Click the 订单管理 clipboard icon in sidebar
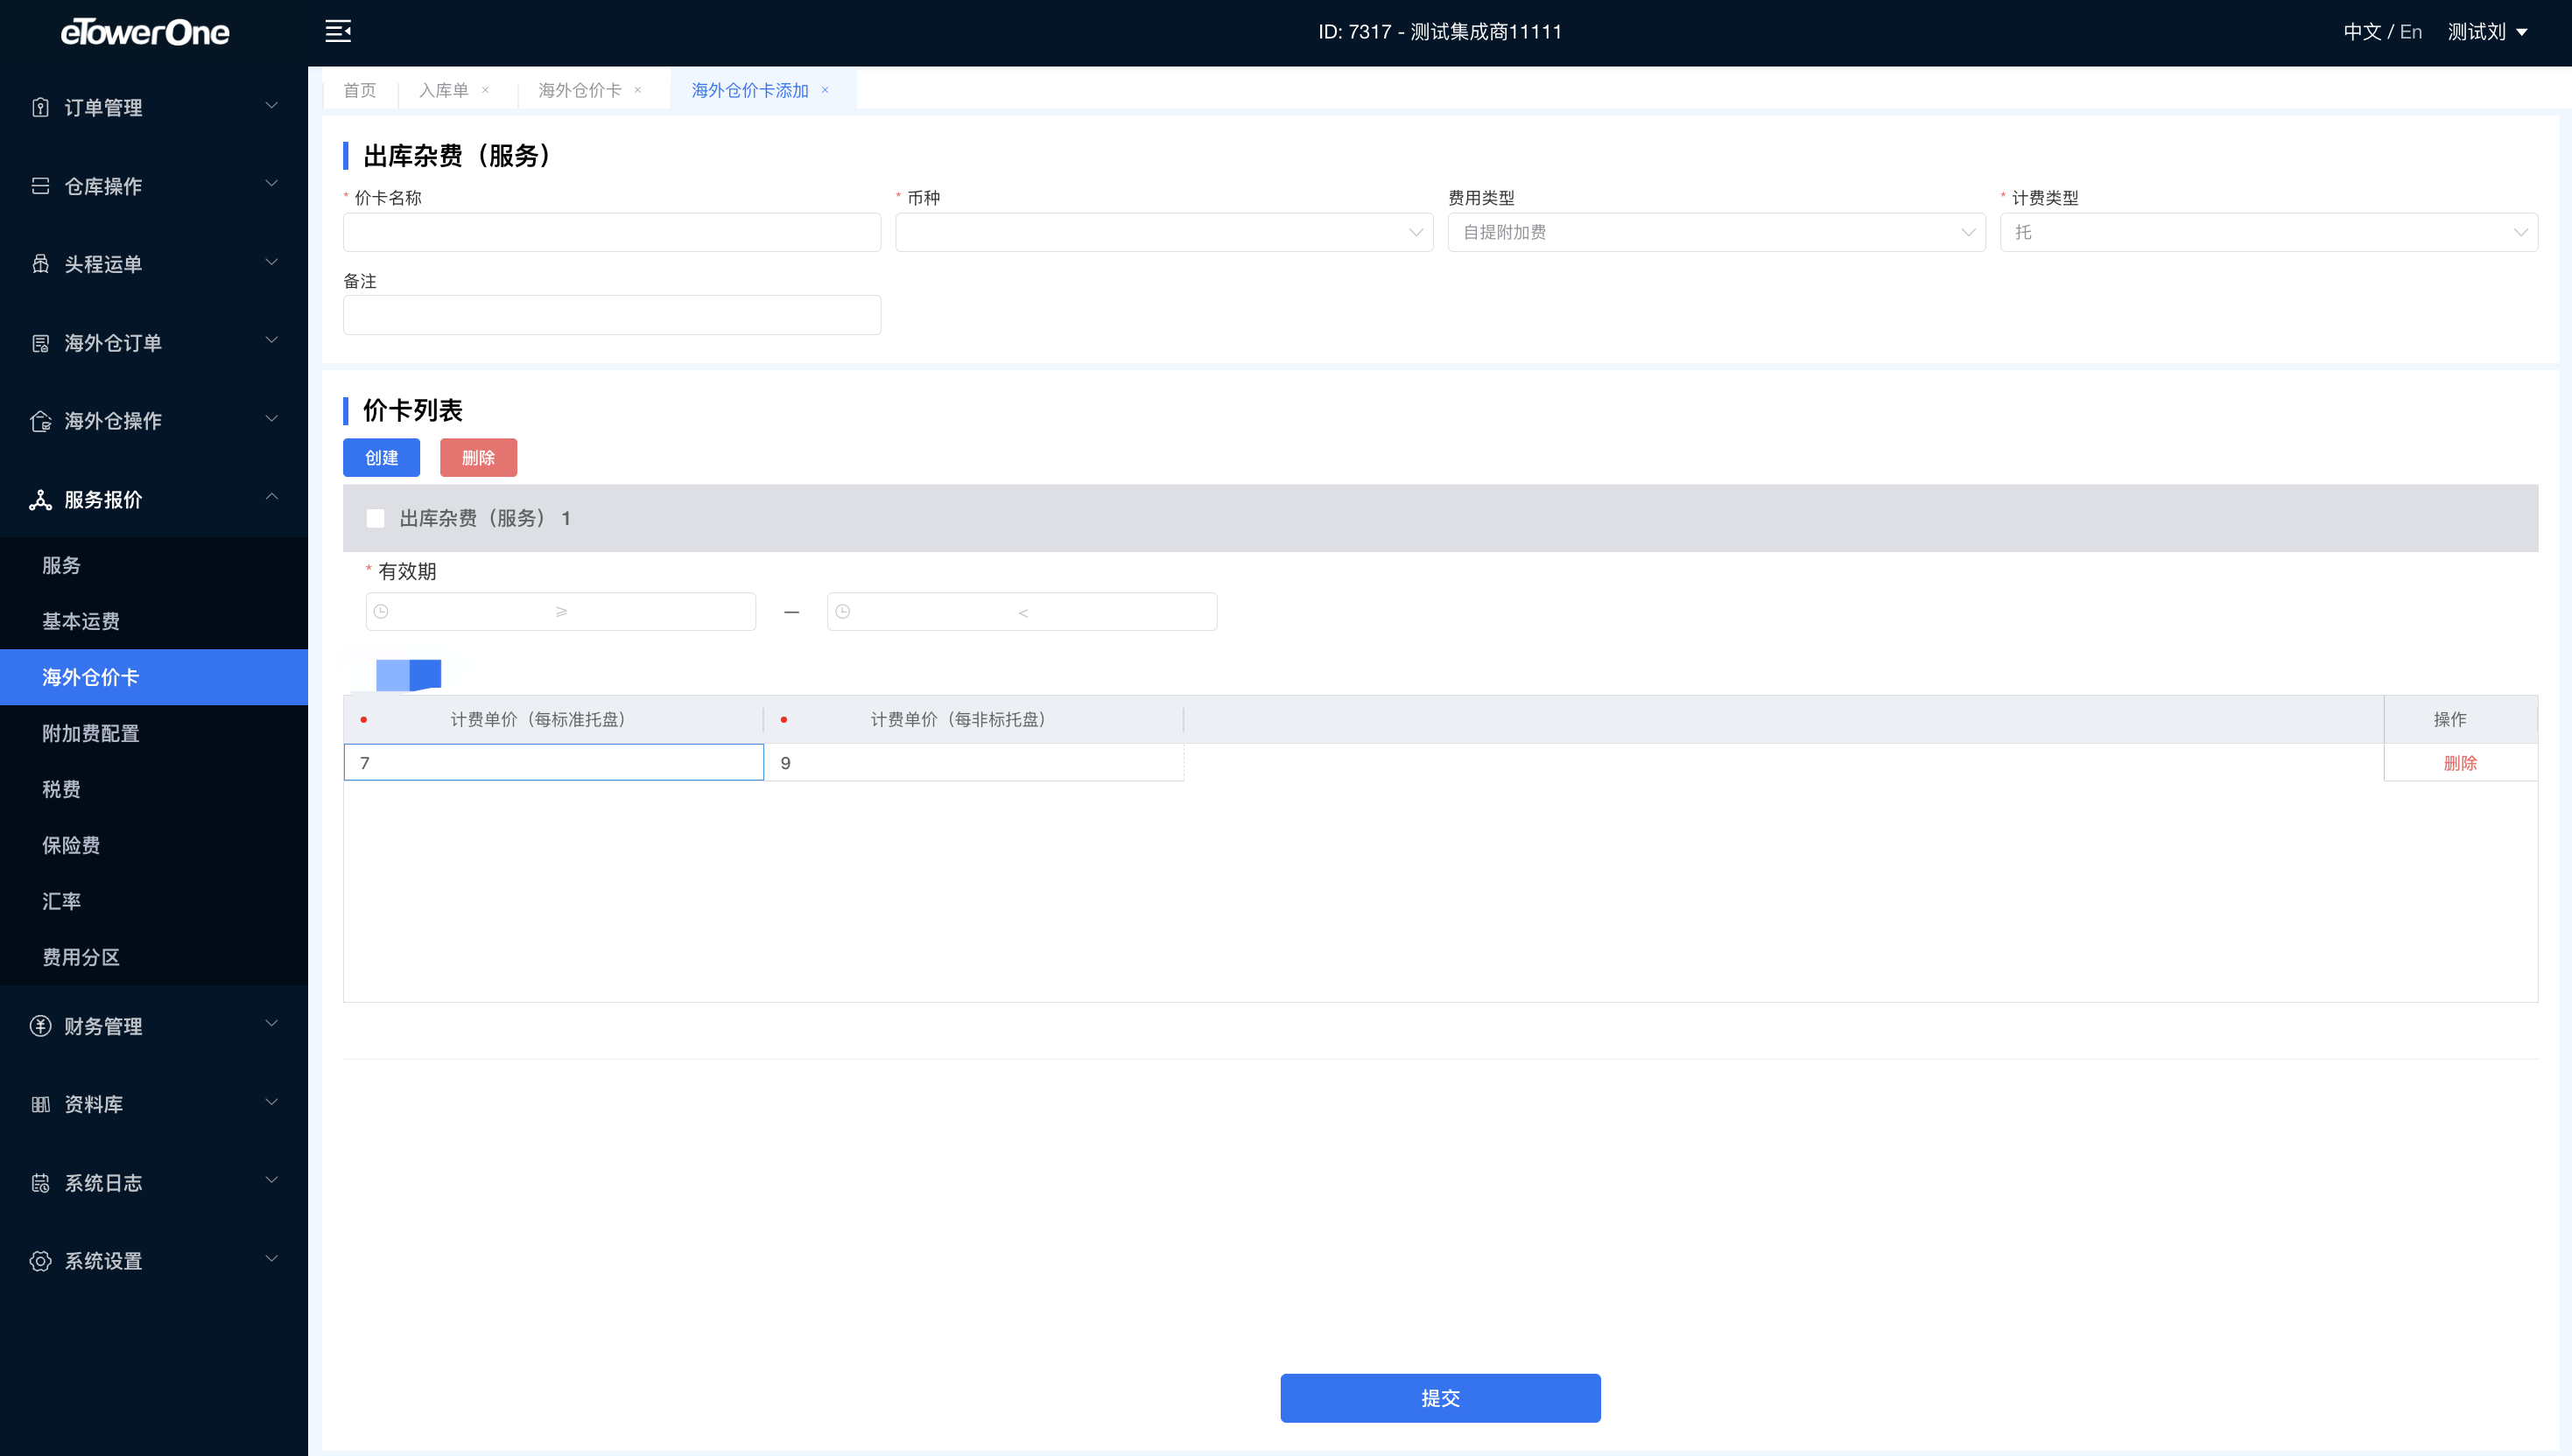 tap(40, 107)
